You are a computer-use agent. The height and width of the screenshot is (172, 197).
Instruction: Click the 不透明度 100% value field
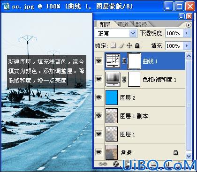(x=174, y=33)
